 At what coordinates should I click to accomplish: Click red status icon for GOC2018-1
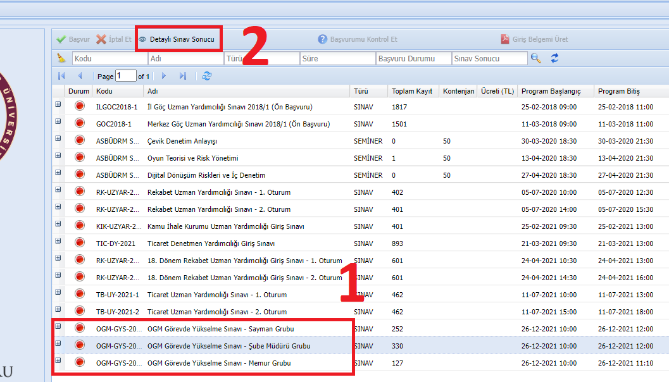[x=79, y=123]
